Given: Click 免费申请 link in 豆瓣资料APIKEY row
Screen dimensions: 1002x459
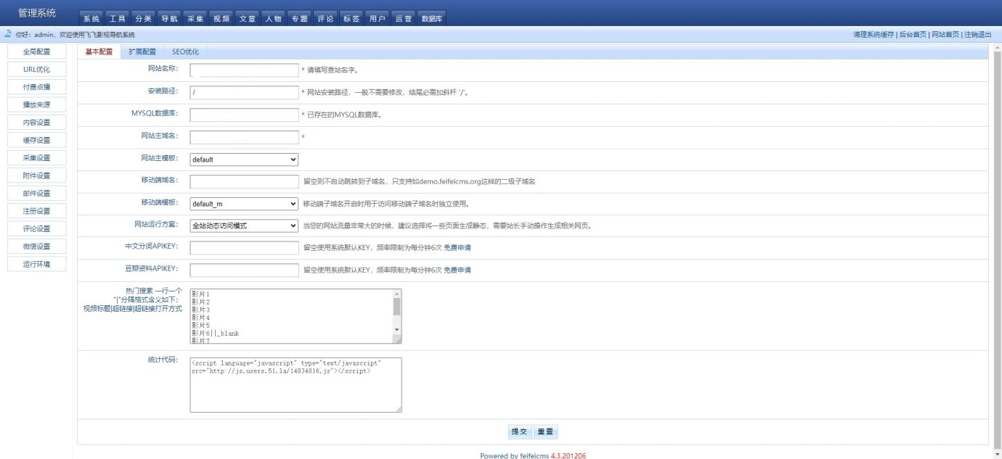Looking at the screenshot, I should click(x=457, y=270).
